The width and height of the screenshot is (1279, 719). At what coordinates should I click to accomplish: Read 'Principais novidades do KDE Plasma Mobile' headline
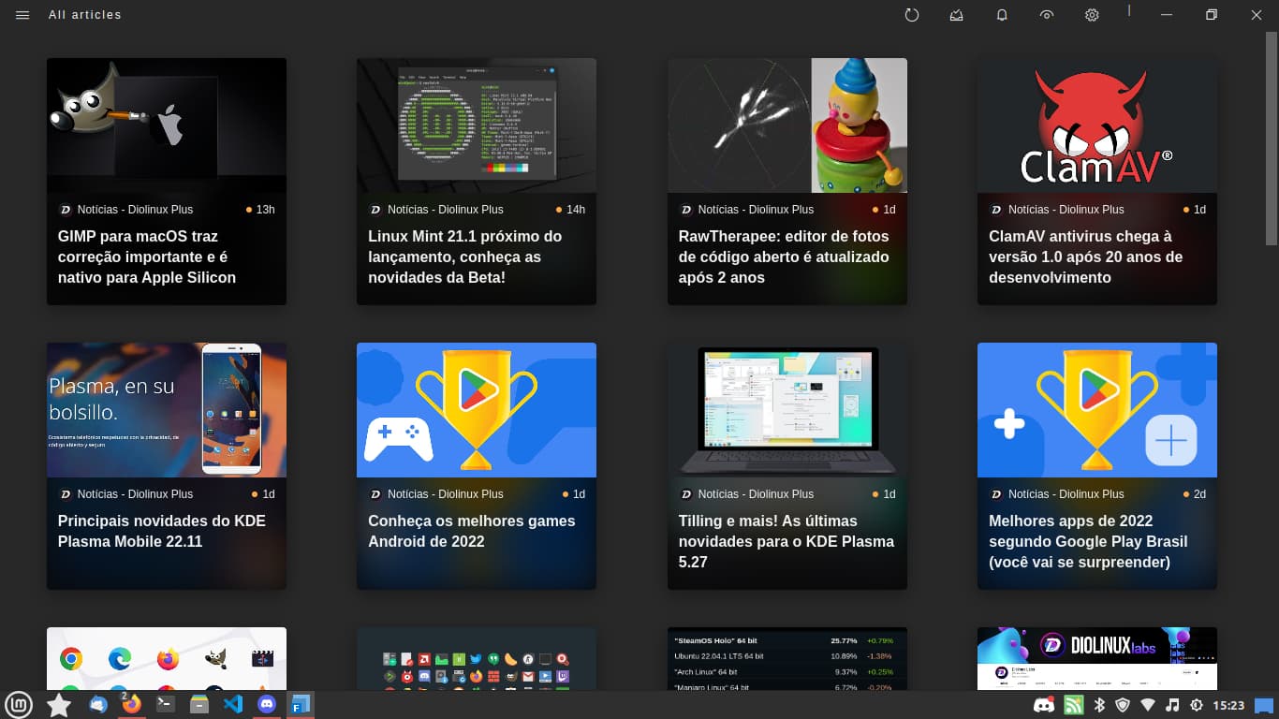[x=162, y=531]
